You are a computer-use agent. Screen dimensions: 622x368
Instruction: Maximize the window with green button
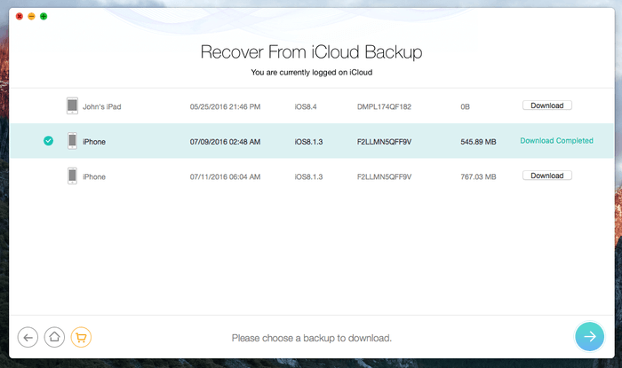[44, 16]
